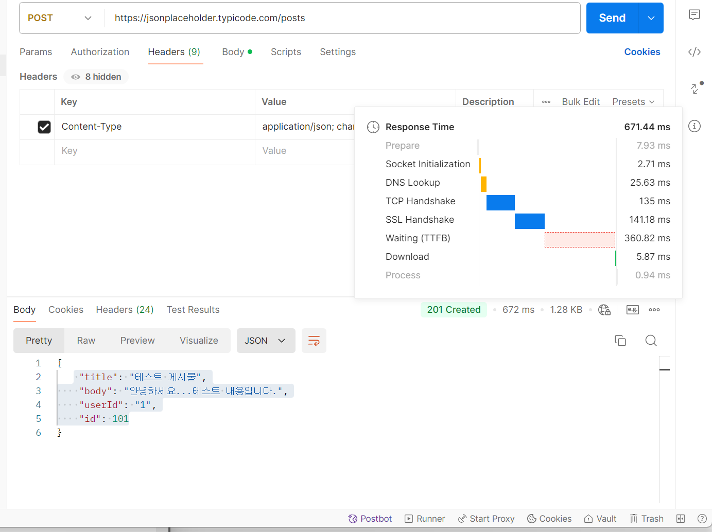Click the Waiting (TTFB) timing bar
The height and width of the screenshot is (532, 712).
click(580, 240)
